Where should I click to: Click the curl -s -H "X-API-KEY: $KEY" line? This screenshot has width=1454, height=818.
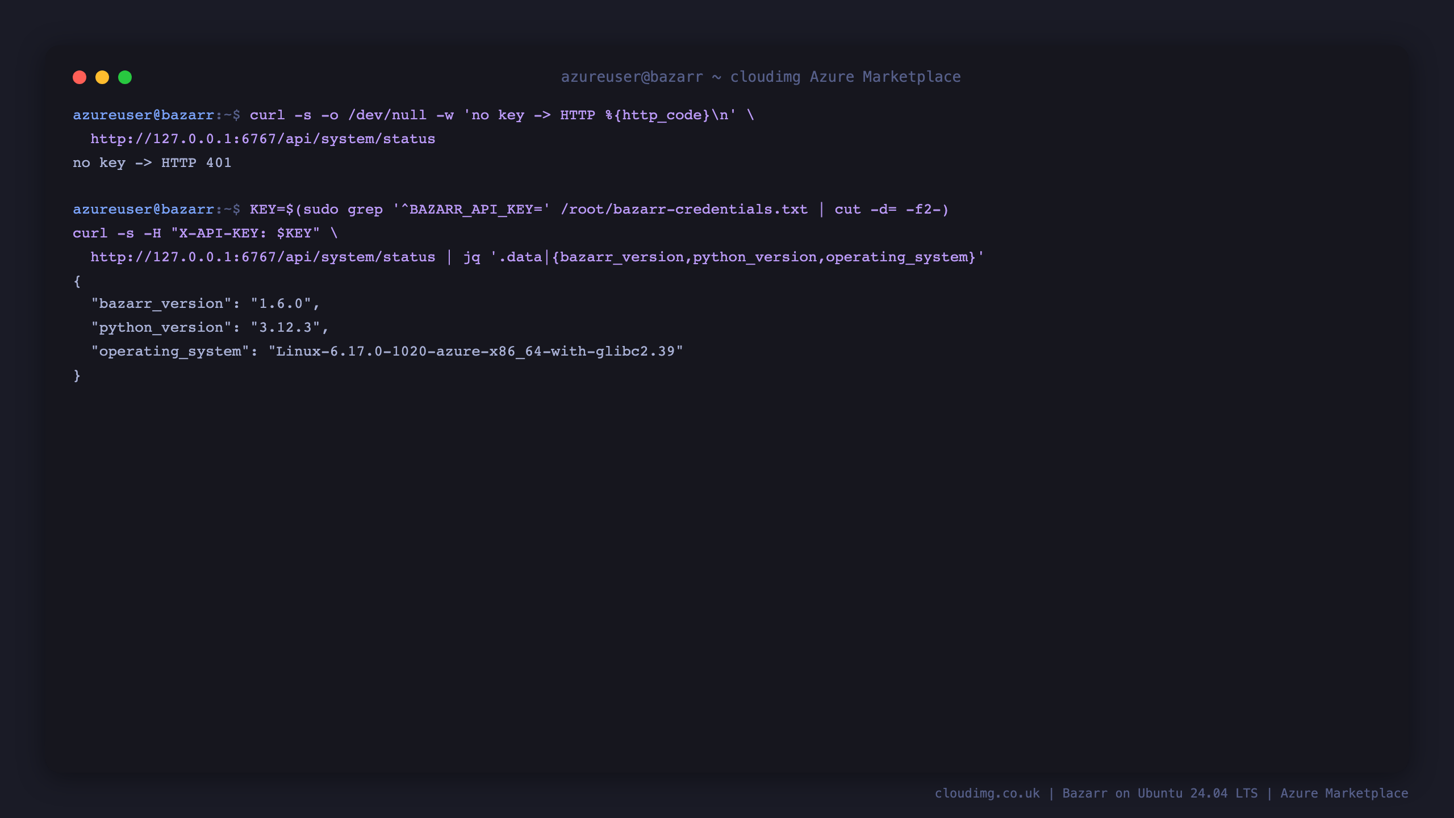(205, 233)
